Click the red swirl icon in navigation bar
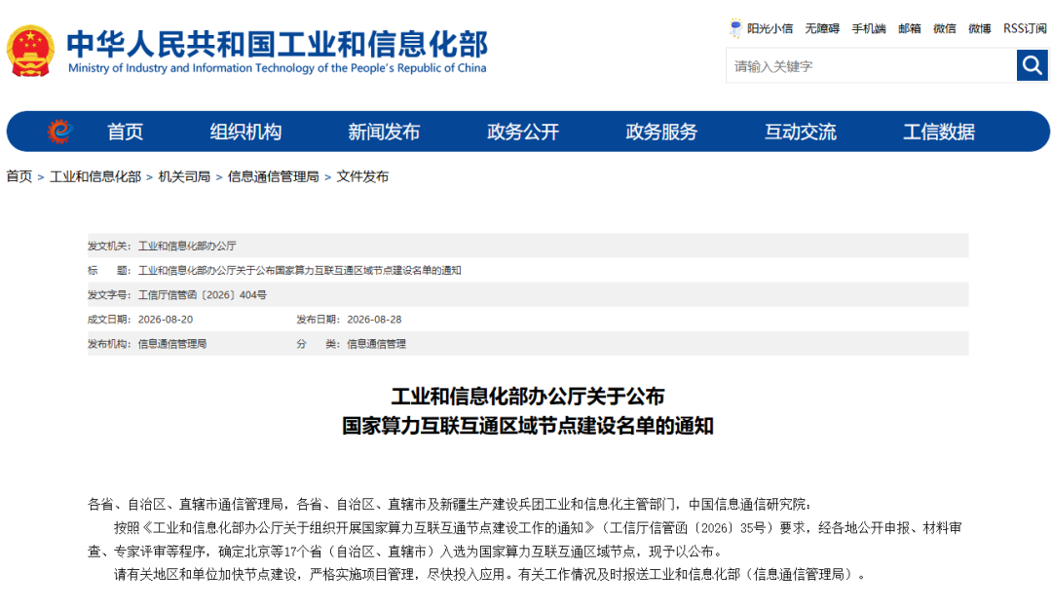1052x610 pixels. pos(59,131)
